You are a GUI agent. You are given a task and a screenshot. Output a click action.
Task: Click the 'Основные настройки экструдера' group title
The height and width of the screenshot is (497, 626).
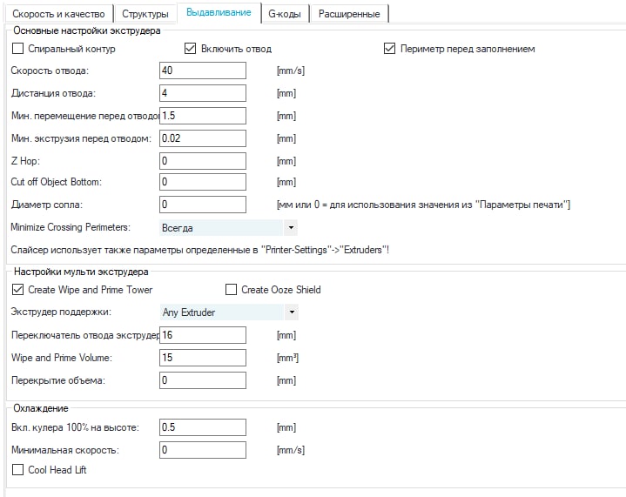(87, 30)
